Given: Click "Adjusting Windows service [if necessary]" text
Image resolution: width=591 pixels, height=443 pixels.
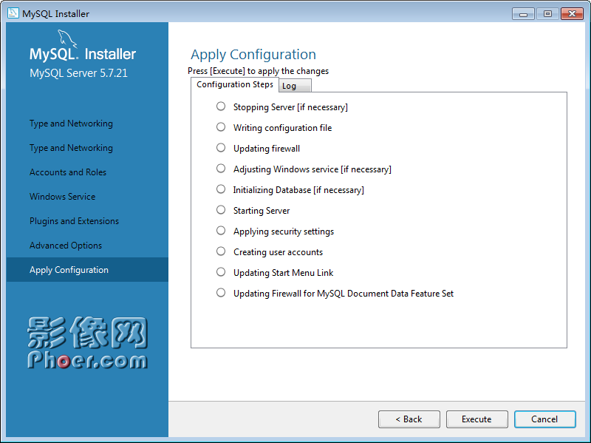Looking at the screenshot, I should (312, 169).
